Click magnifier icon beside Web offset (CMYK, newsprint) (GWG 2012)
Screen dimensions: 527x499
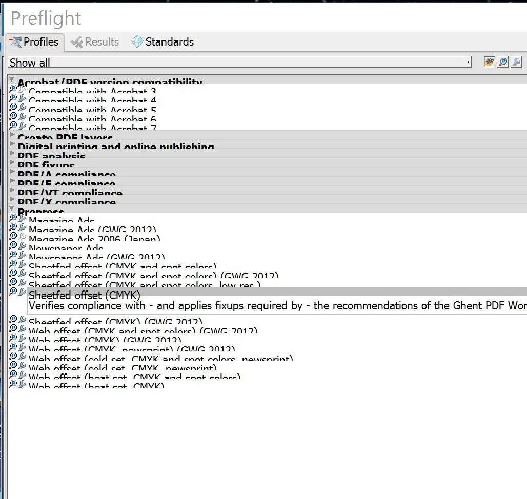13,346
